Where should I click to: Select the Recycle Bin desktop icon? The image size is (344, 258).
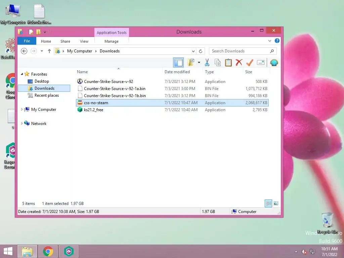pyautogui.click(x=327, y=223)
